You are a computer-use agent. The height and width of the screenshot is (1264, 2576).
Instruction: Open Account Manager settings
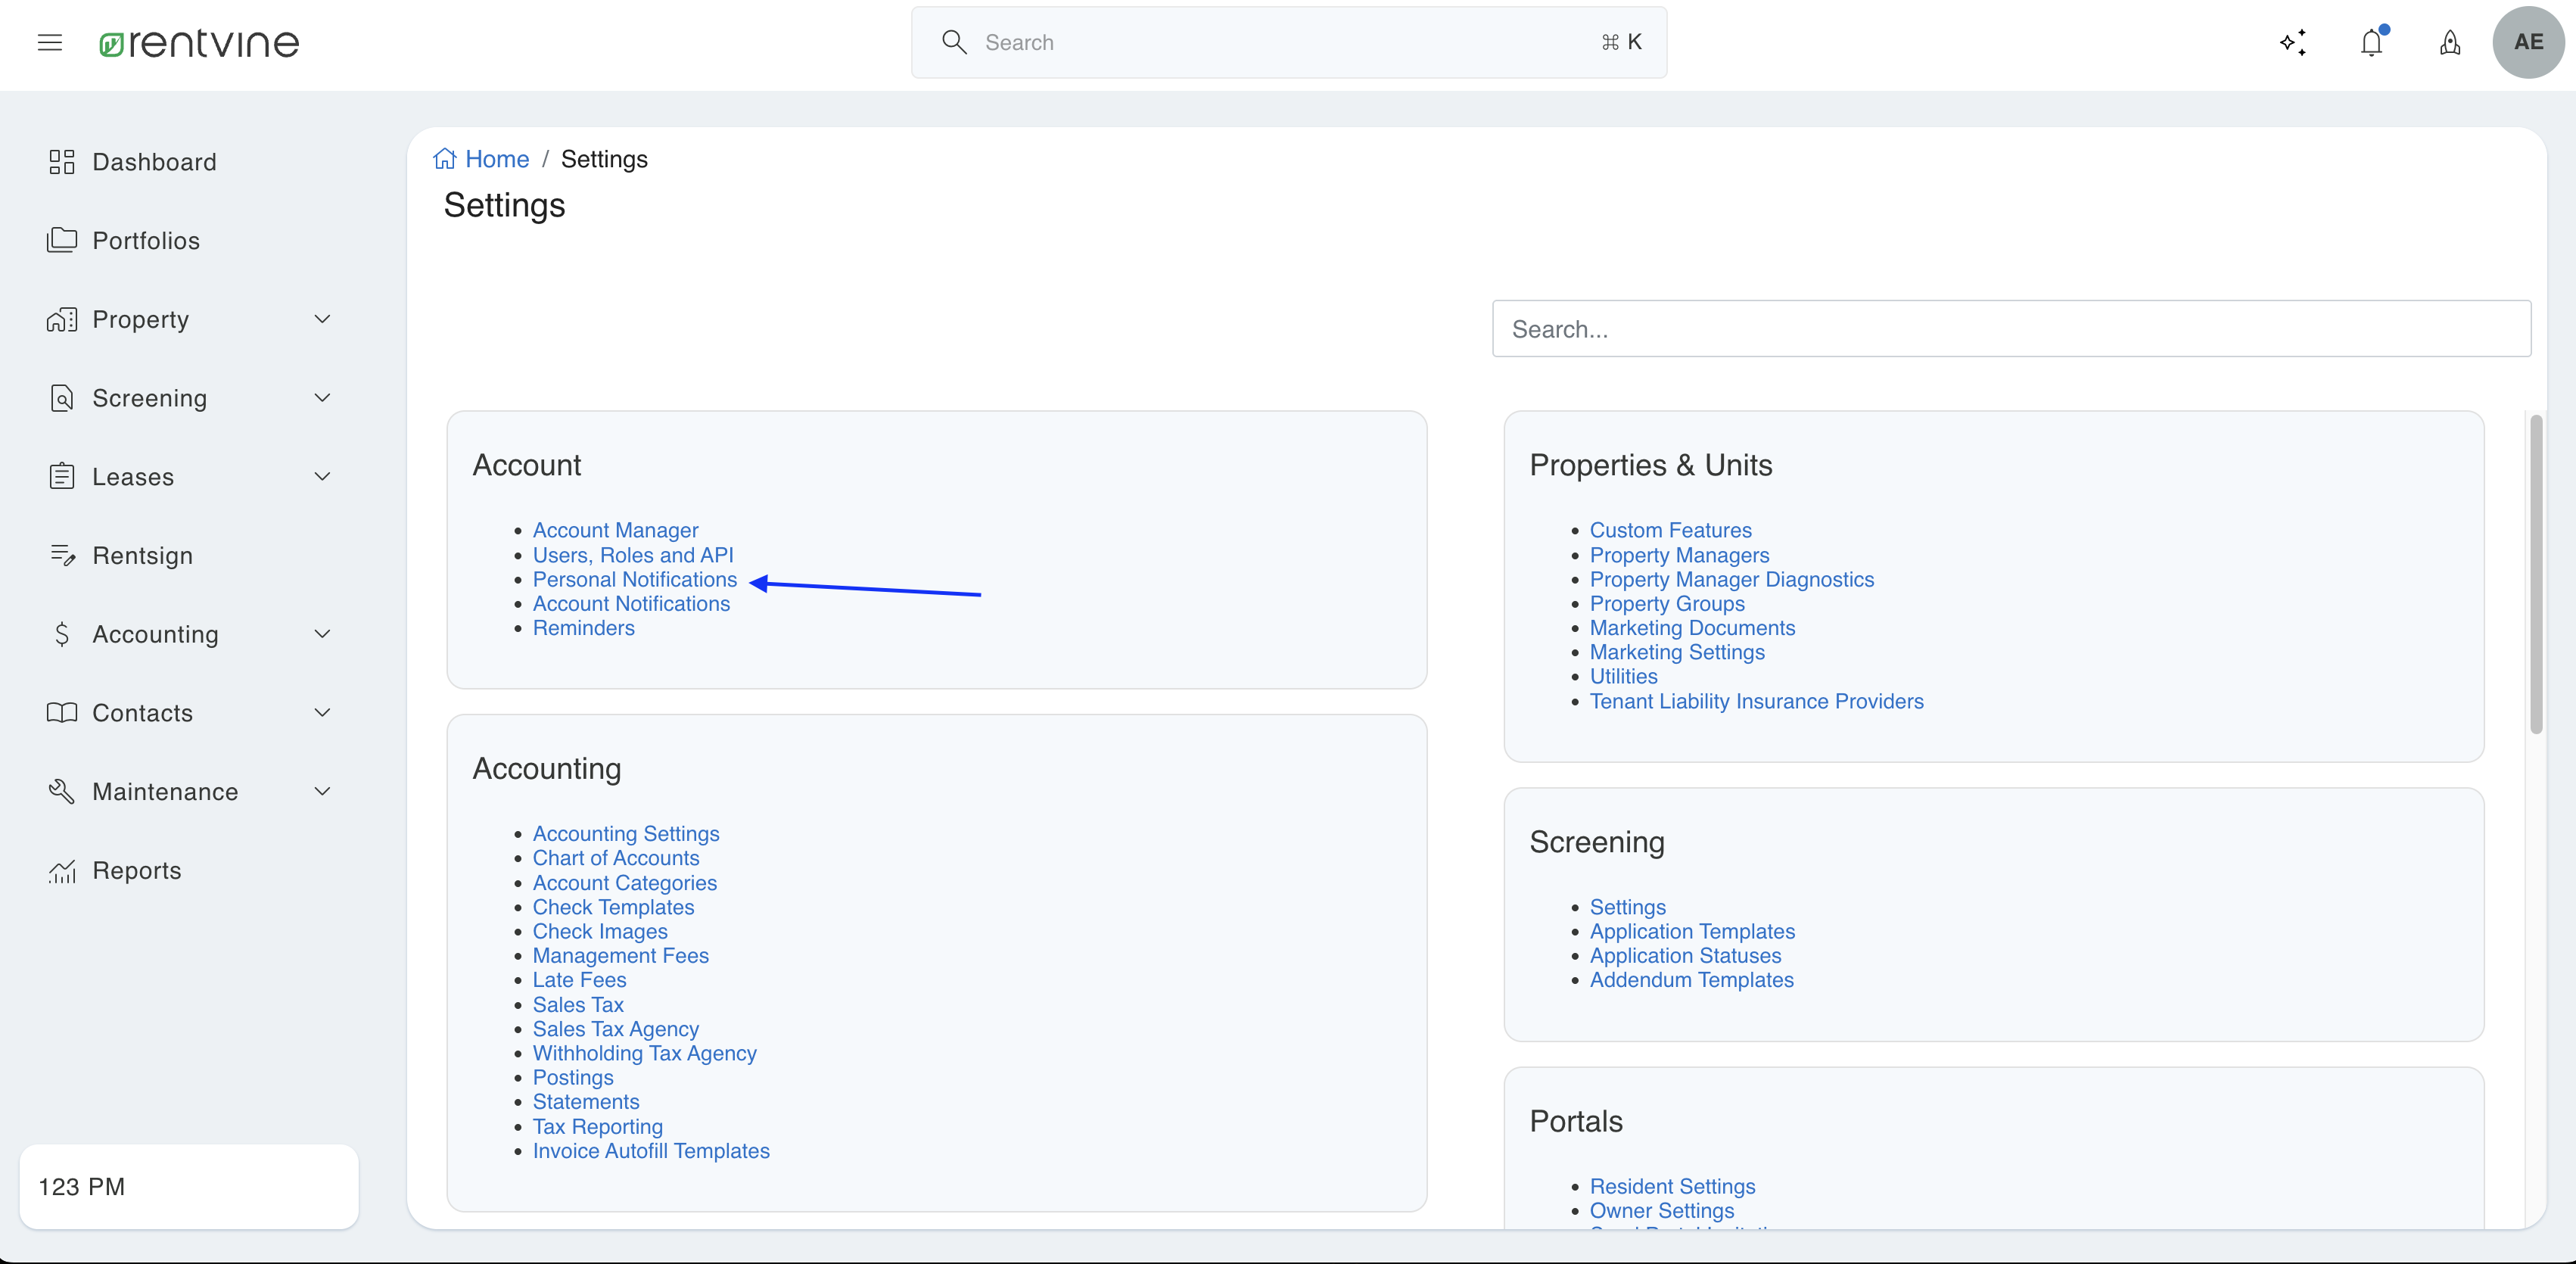(x=615, y=530)
